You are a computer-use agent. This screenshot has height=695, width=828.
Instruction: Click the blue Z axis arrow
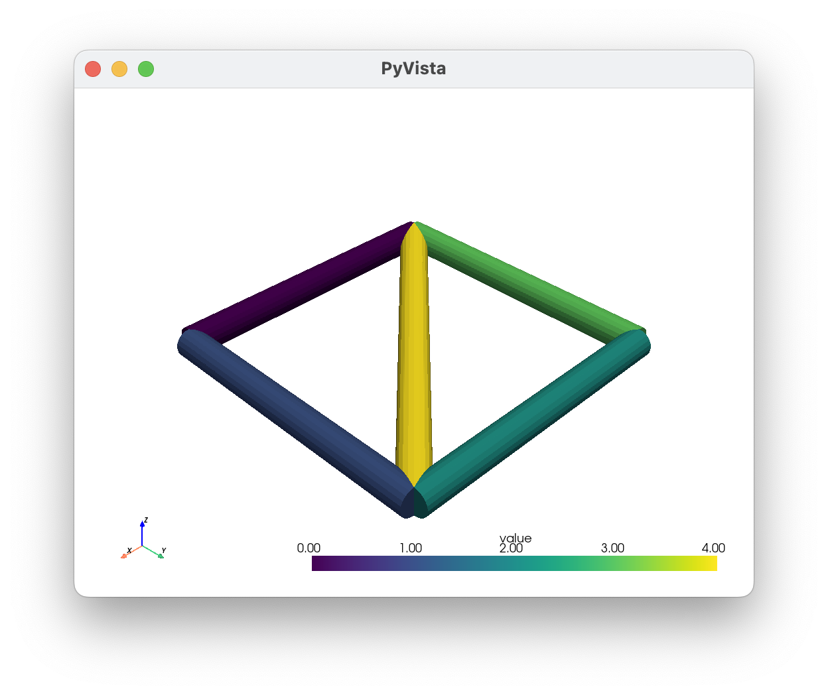[x=142, y=533]
